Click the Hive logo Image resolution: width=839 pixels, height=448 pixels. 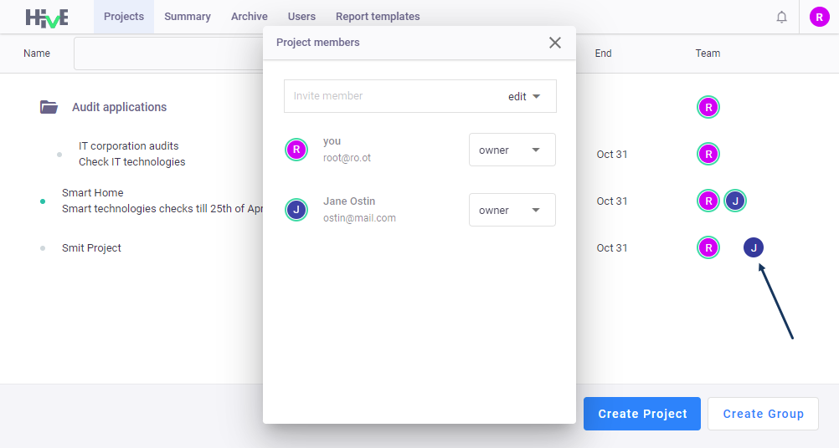click(47, 18)
